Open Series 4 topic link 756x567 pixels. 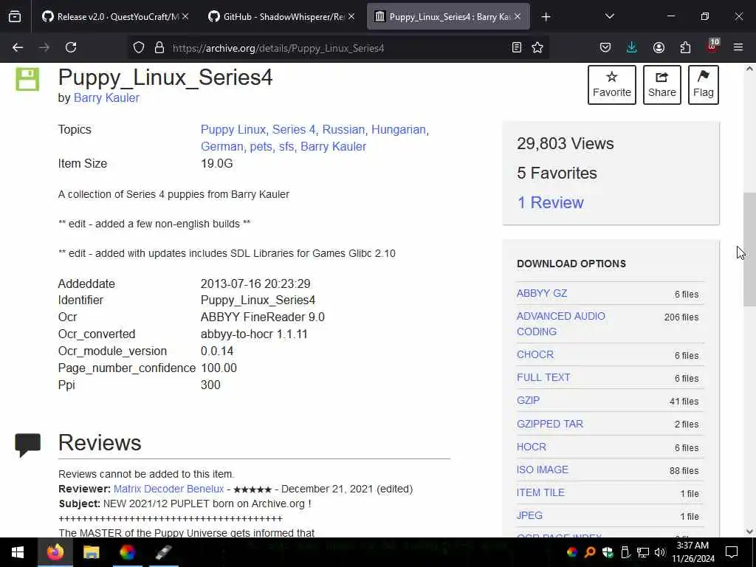click(x=294, y=130)
